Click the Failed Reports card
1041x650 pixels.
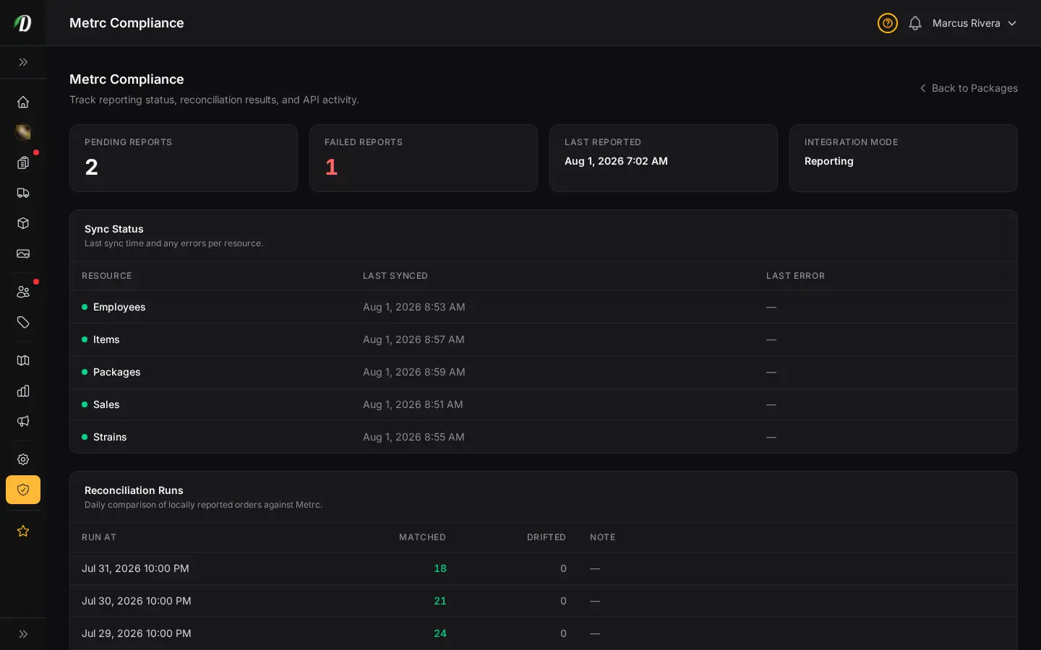[424, 158]
